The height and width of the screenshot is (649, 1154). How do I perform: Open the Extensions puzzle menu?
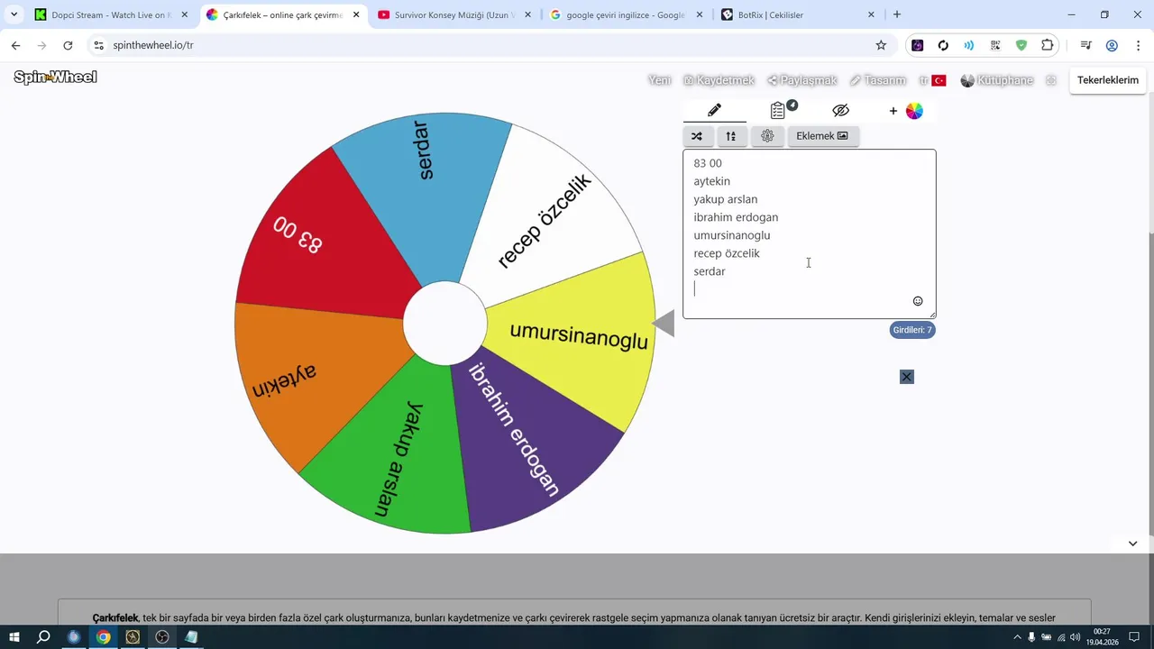(x=1048, y=45)
